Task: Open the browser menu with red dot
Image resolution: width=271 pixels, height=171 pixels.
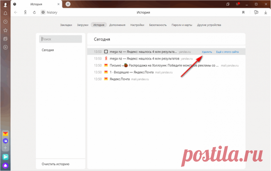Action: tap(238, 4)
